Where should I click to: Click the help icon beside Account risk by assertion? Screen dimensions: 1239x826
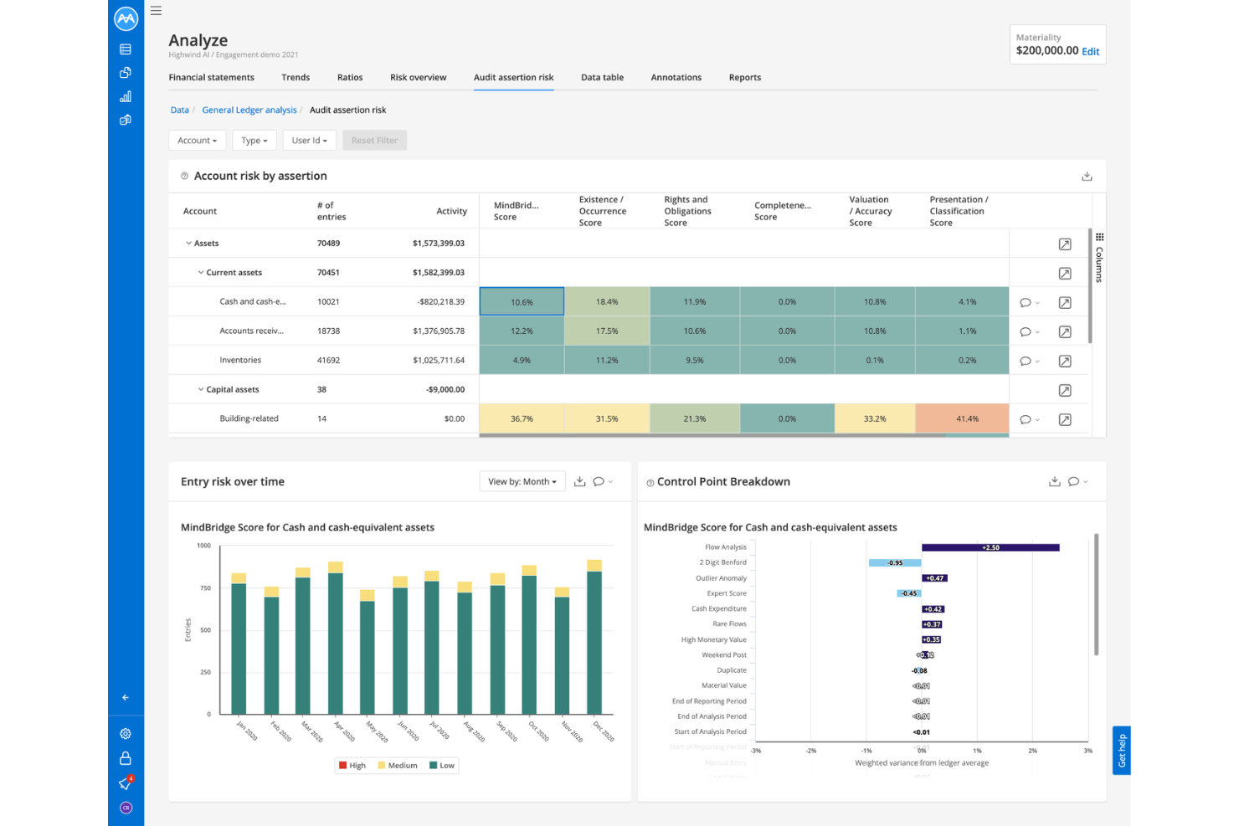(x=184, y=176)
